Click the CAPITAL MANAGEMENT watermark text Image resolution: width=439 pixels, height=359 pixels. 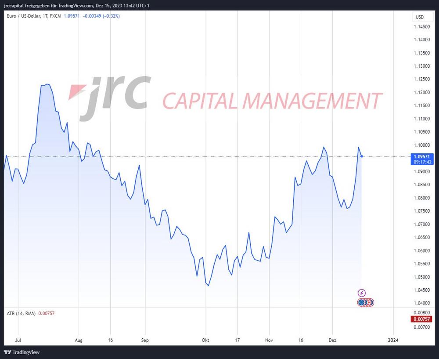(272, 101)
